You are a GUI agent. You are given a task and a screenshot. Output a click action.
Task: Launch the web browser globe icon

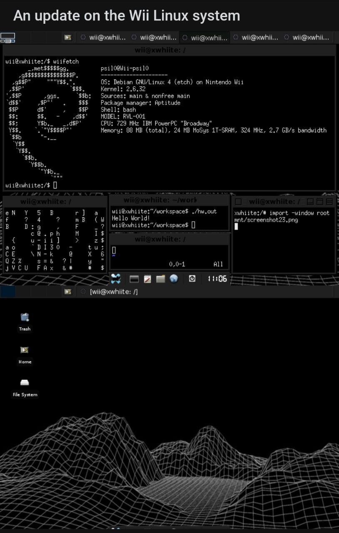tap(174, 279)
